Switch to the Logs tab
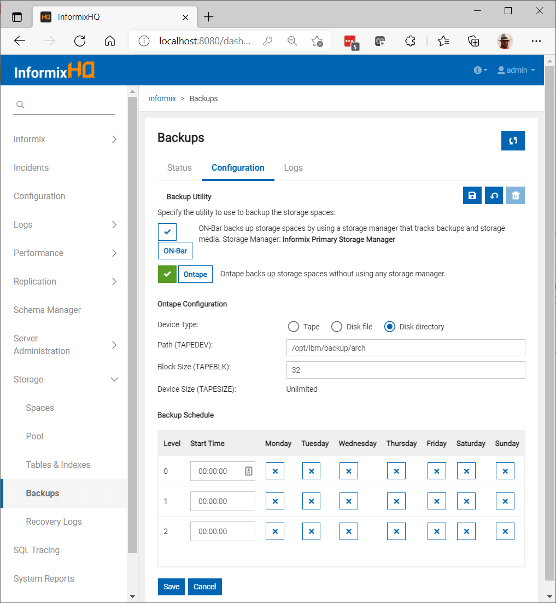The image size is (556, 603). [x=293, y=168]
